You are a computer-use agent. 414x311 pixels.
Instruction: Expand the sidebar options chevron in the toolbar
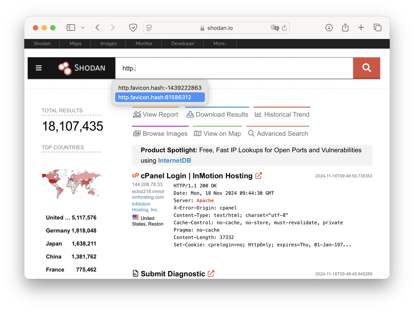tap(82, 28)
